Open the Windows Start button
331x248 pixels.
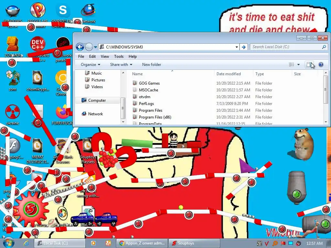point(8,243)
